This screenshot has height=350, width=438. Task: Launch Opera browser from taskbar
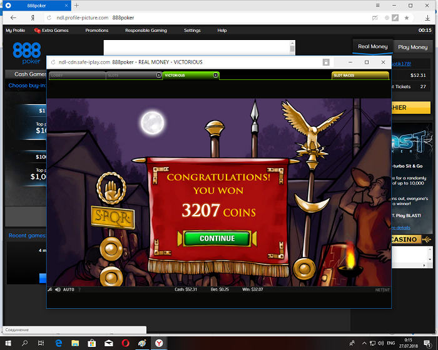coord(125,343)
